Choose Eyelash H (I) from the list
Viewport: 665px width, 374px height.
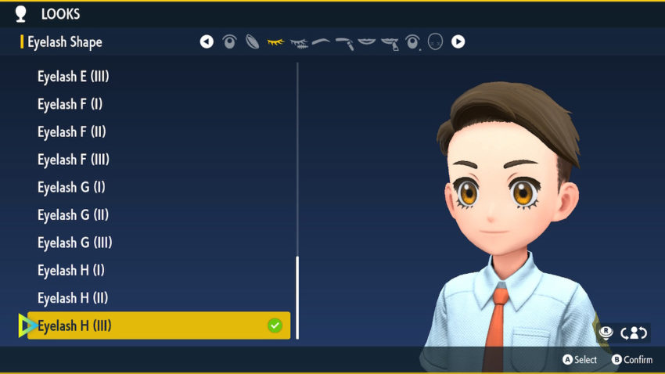pyautogui.click(x=71, y=271)
